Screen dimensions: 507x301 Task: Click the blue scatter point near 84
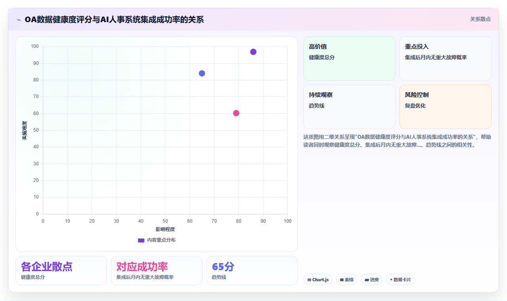202,73
